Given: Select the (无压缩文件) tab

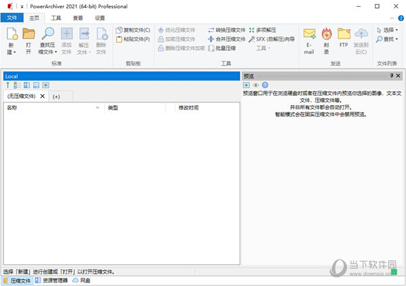Looking at the screenshot, I should click(21, 96).
